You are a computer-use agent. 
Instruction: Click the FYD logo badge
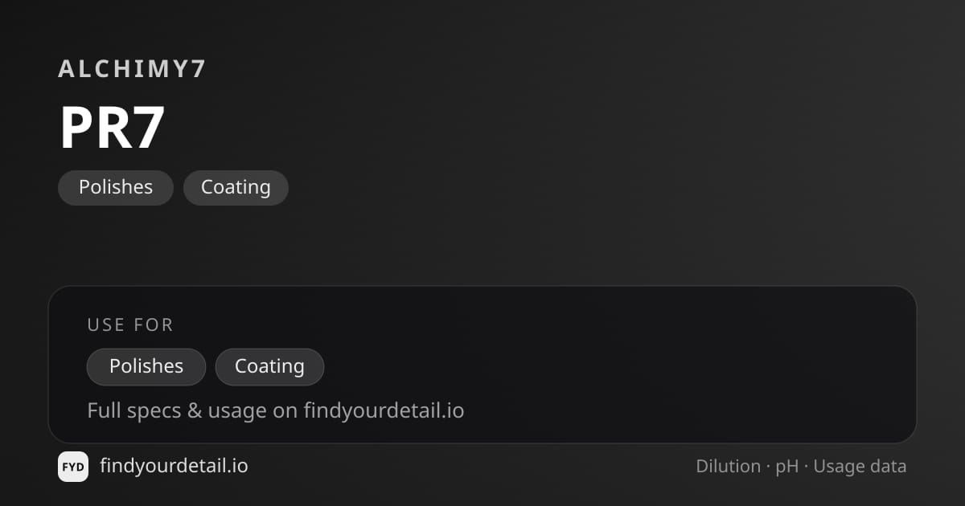(x=73, y=467)
